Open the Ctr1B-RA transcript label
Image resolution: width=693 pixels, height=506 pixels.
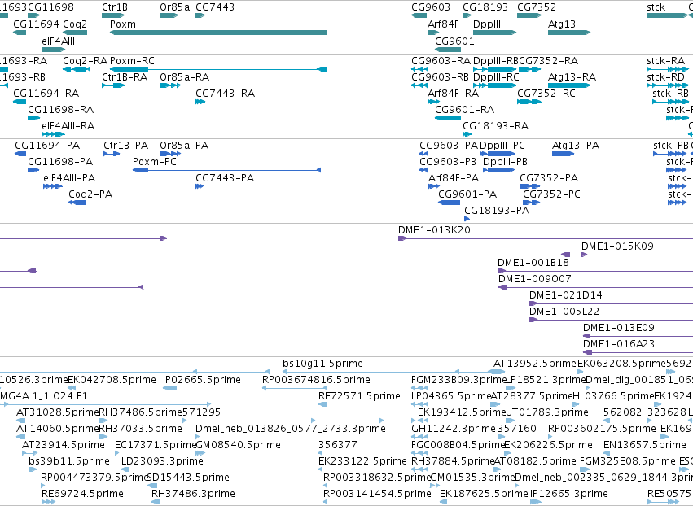coord(125,76)
